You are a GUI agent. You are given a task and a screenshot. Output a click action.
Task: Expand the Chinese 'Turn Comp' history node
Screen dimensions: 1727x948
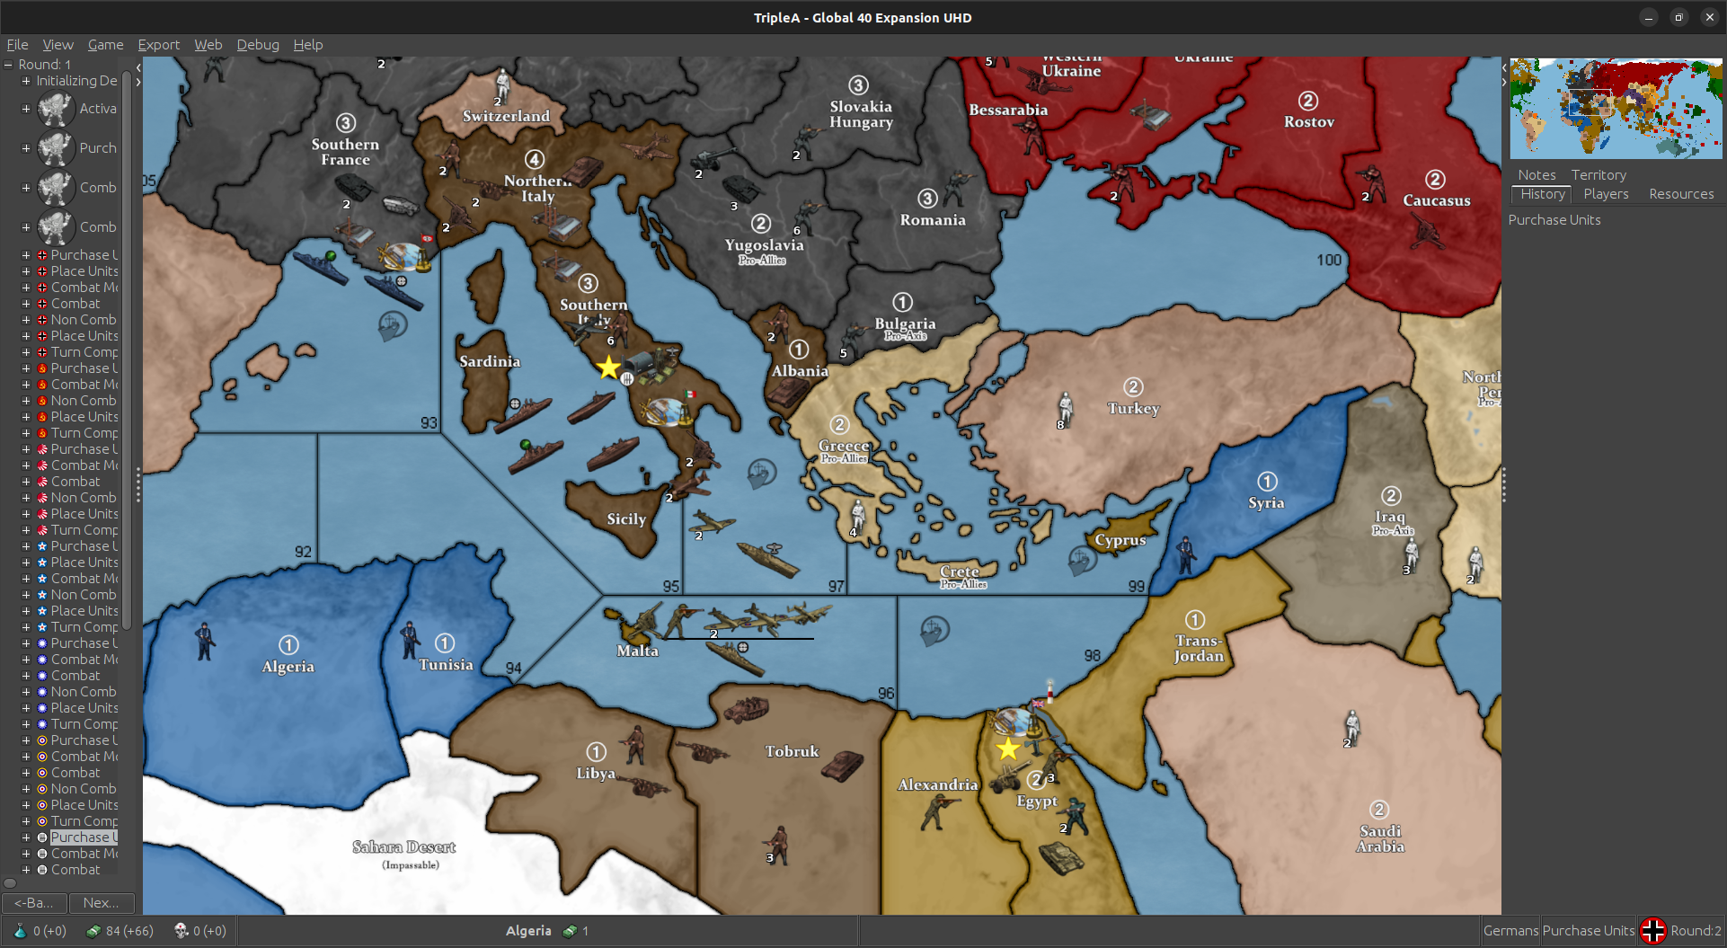pyautogui.click(x=26, y=724)
